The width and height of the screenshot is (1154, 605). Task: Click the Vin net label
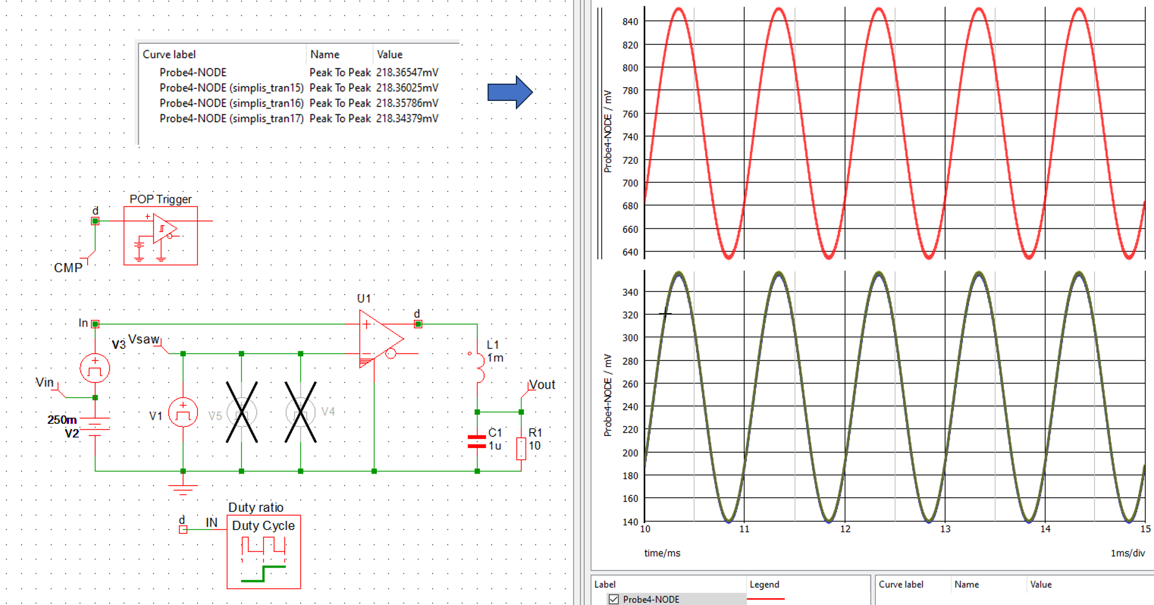tap(44, 382)
